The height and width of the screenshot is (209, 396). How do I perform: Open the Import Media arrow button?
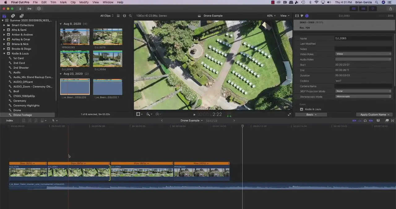click(x=20, y=9)
